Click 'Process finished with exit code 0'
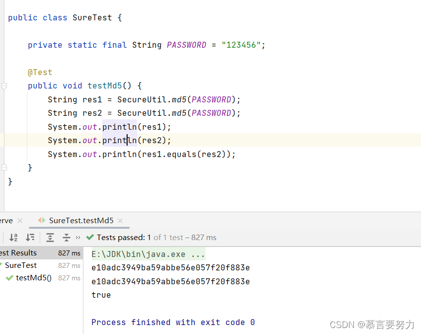Screen dimensions: 421x334 [173, 322]
